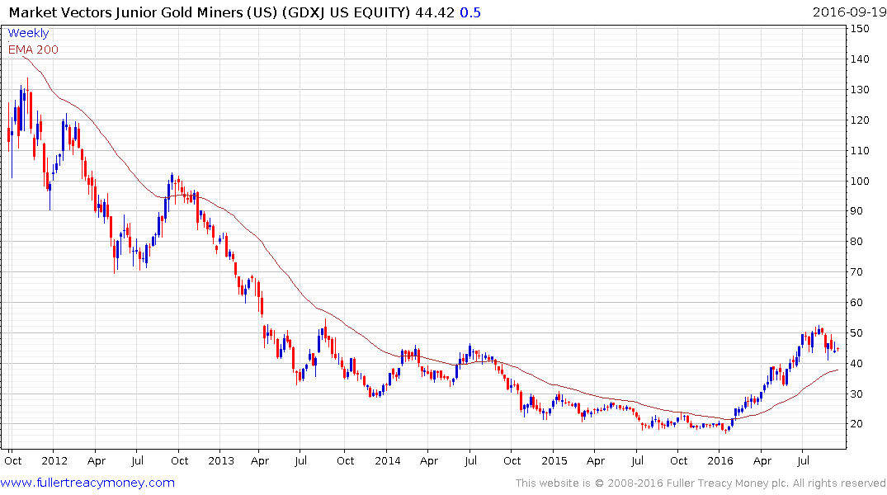Click the copyright notice 'Fuller Treacy Money plc'
This screenshot has width=887, height=495.
728,483
